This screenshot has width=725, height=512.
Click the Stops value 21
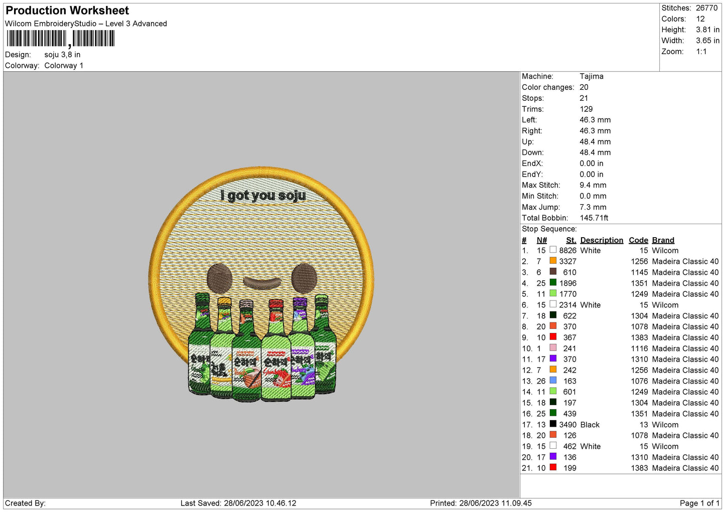pyautogui.click(x=584, y=98)
